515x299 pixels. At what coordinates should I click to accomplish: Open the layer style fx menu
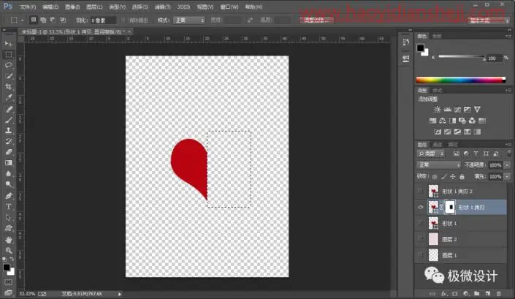click(x=443, y=293)
